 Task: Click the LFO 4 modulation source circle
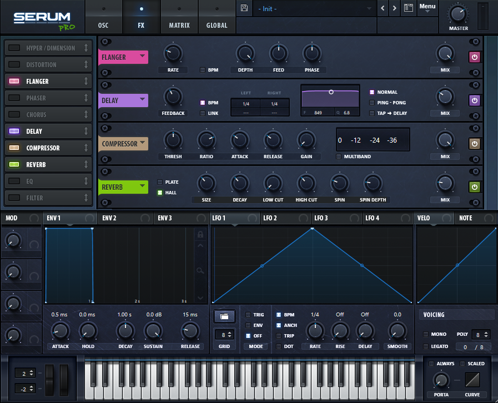tap(406, 218)
